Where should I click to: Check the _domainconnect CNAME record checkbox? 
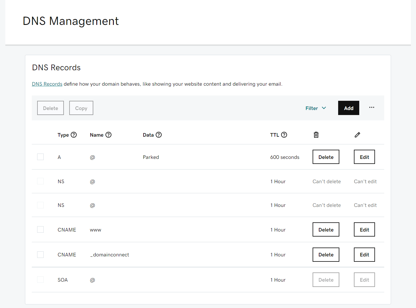40,255
